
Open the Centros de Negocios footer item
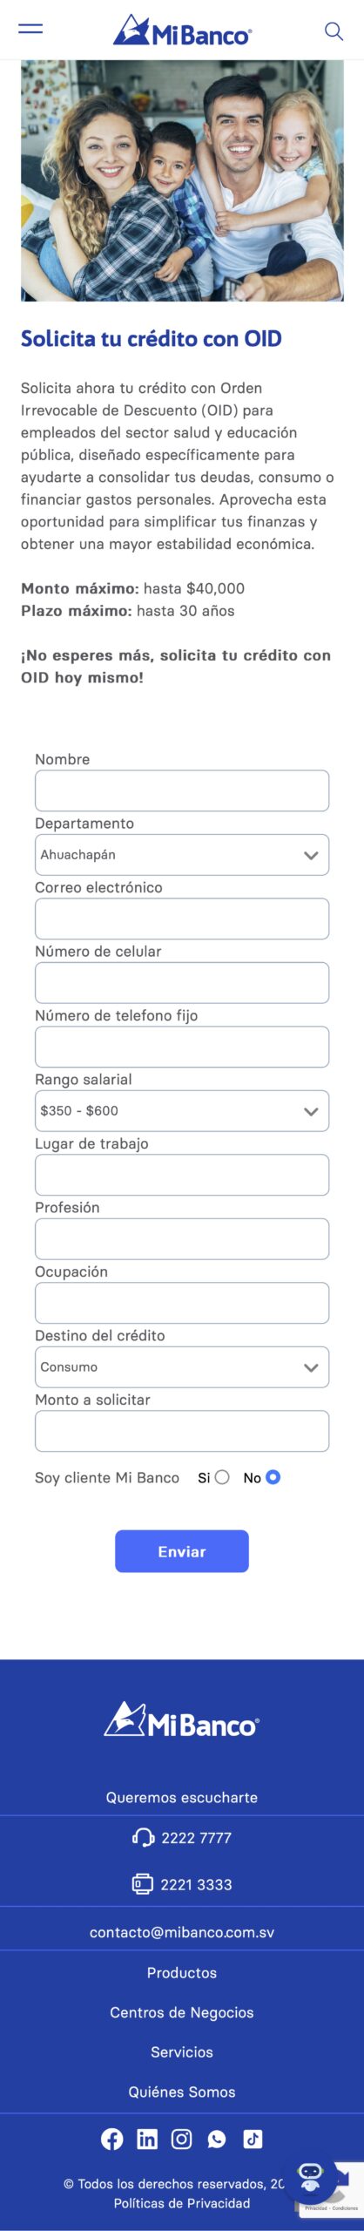pyautogui.click(x=182, y=2012)
